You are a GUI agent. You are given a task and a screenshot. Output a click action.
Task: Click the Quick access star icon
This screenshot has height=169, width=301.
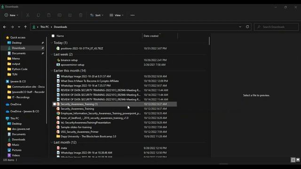8,38
